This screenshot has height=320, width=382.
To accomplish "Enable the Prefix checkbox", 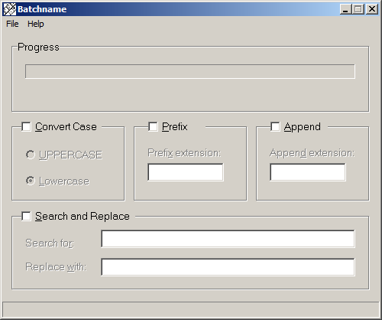I will [153, 126].
